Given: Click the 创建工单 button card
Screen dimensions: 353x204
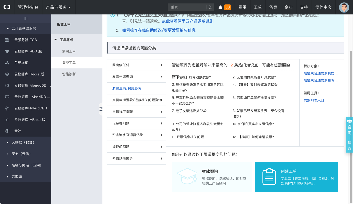Looking at the screenshot, I should click(x=296, y=177).
